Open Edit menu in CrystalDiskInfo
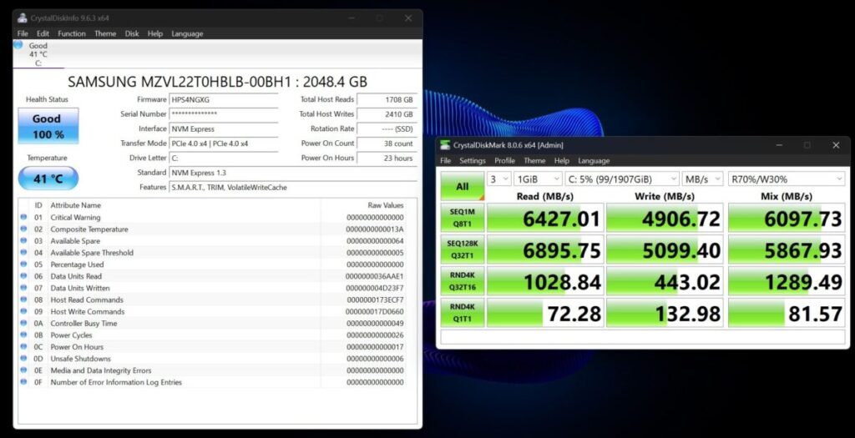855x438 pixels. click(43, 33)
